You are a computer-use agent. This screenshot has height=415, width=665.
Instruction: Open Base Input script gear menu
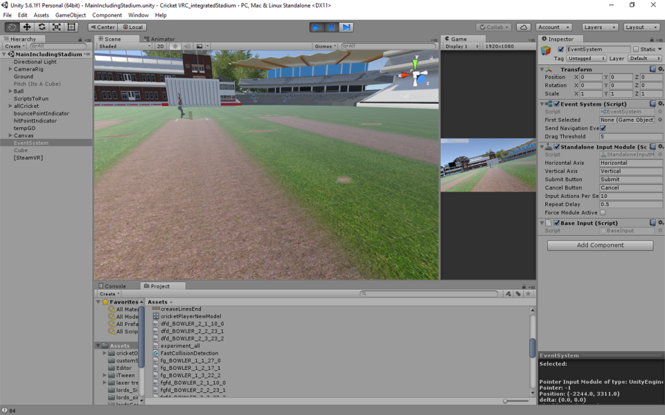point(660,223)
